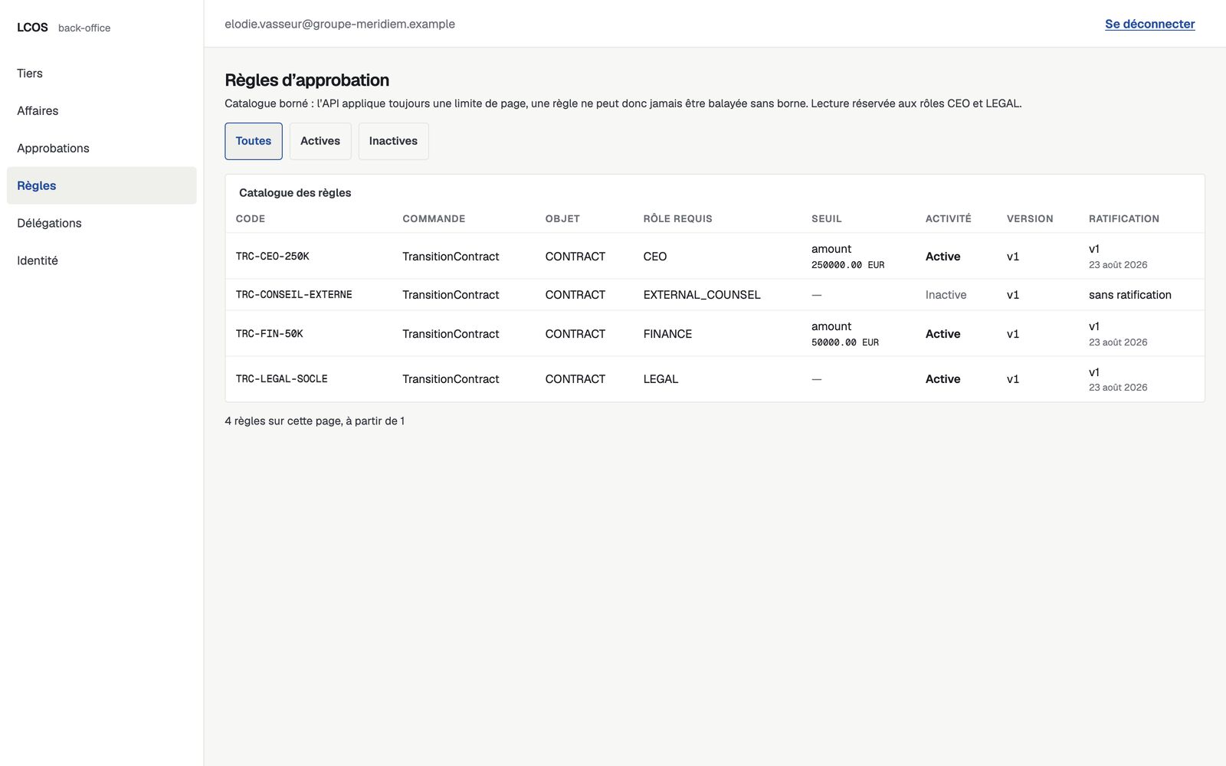Click the user email elodie.vasseur@groupe-meridiem.example

click(x=339, y=24)
